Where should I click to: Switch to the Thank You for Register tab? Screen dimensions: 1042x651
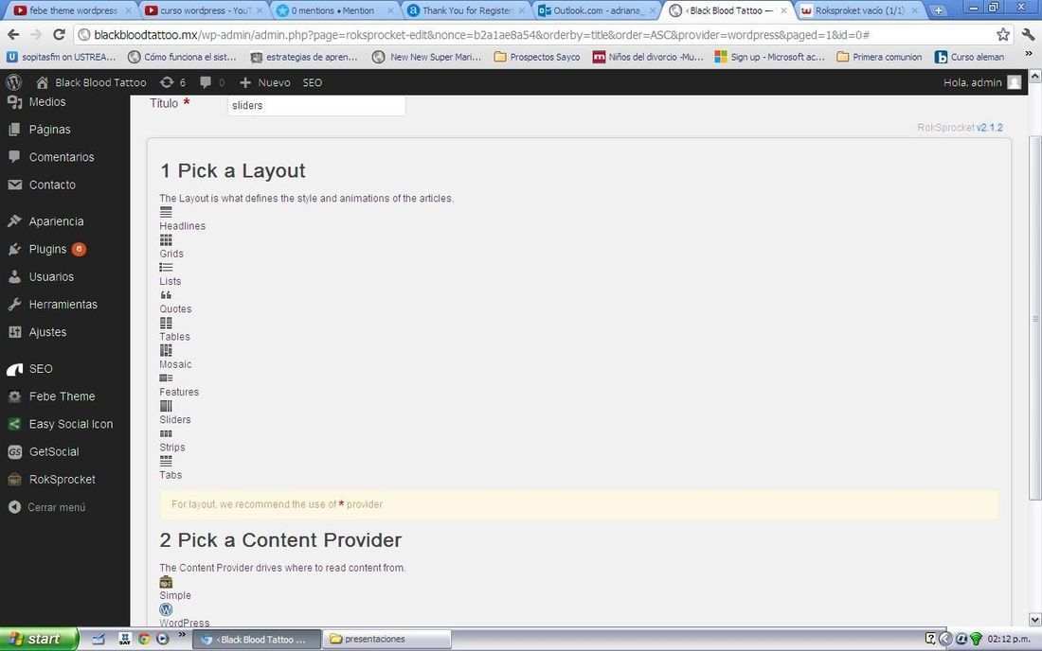[x=466, y=10]
